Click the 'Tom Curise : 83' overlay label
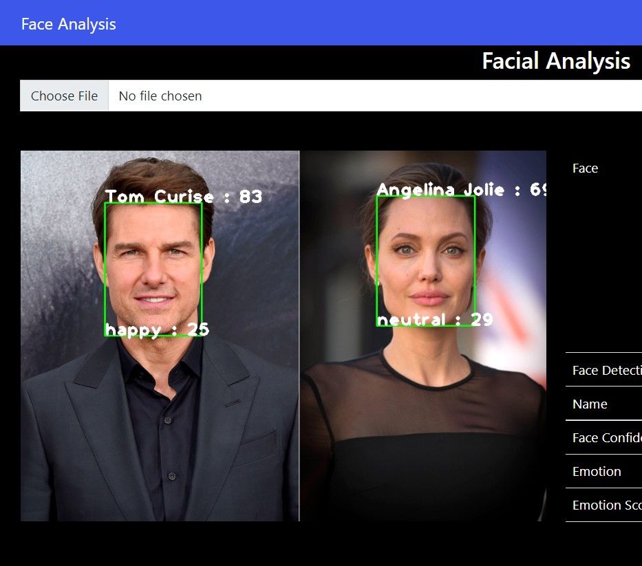 click(x=184, y=197)
